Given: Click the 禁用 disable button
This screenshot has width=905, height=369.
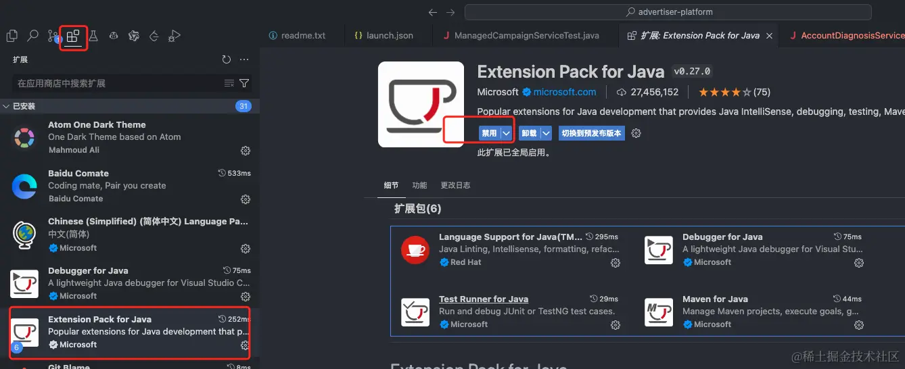Looking at the screenshot, I should click(489, 133).
